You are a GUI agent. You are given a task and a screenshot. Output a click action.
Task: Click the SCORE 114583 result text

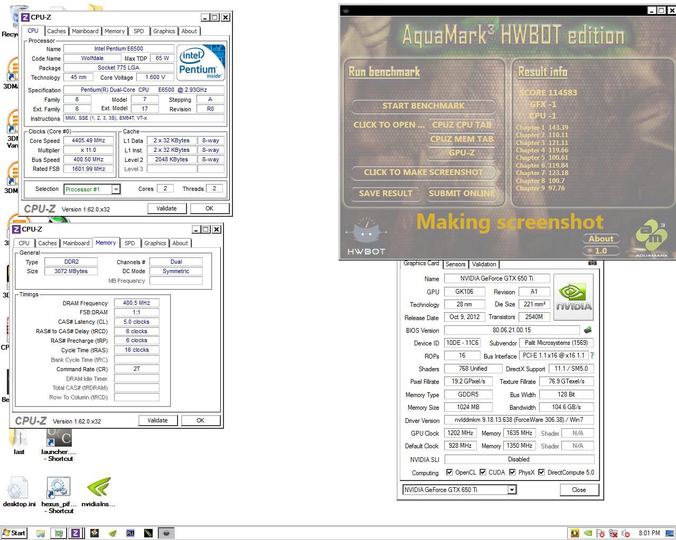[548, 93]
